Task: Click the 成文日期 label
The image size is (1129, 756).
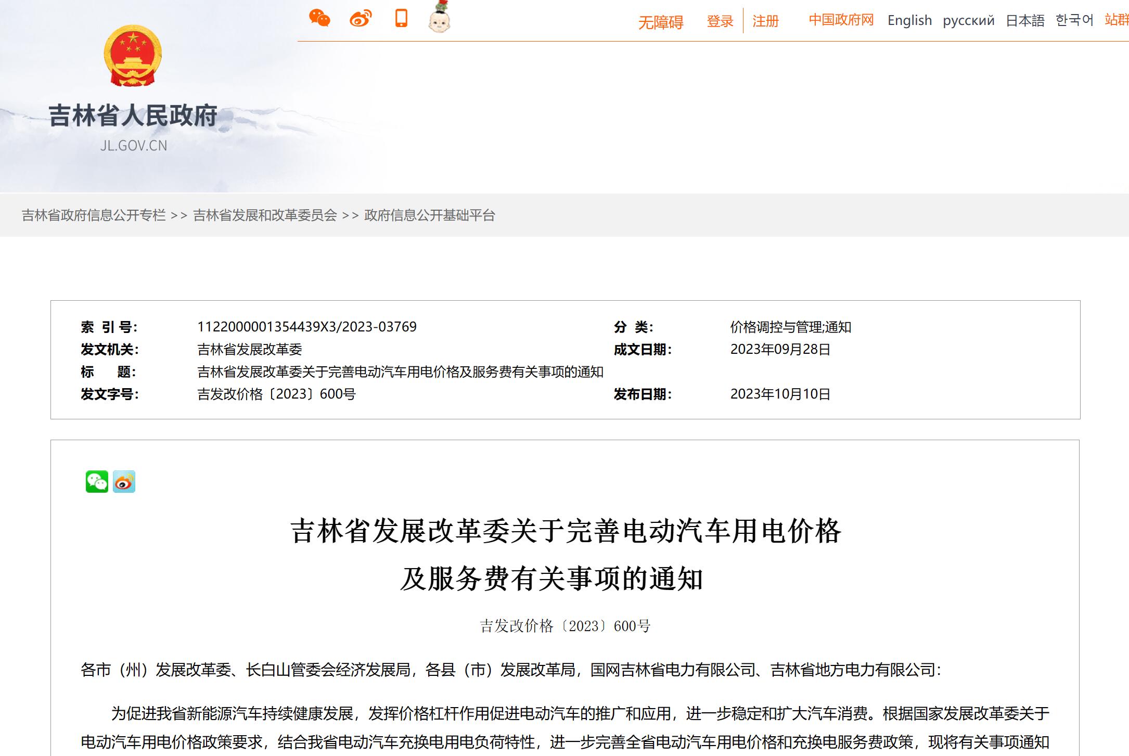Action: (x=643, y=349)
